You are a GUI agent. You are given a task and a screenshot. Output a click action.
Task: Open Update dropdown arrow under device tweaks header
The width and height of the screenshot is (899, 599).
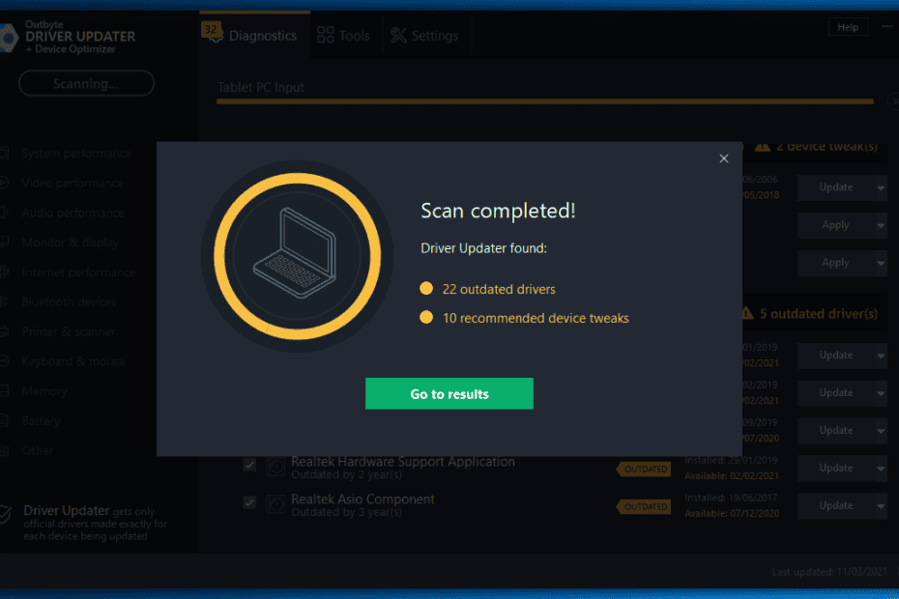click(x=882, y=188)
